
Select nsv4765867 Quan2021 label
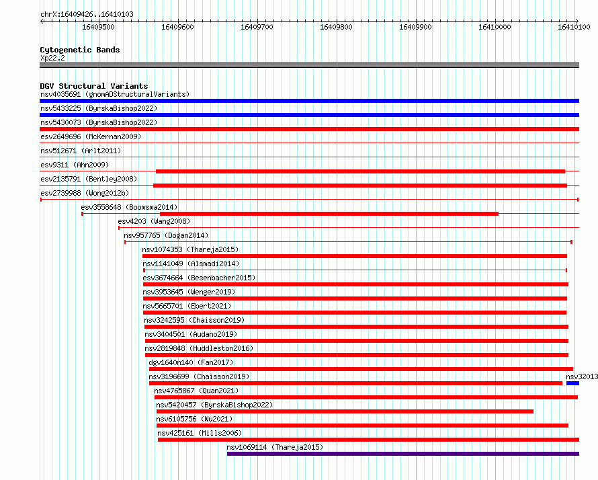coord(196,391)
